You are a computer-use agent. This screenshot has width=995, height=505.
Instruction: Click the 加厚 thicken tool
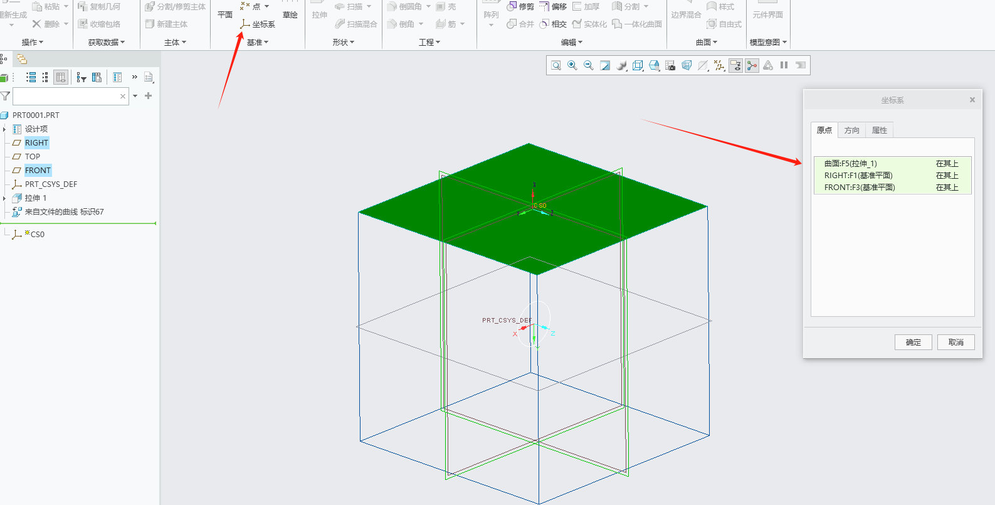(586, 6)
